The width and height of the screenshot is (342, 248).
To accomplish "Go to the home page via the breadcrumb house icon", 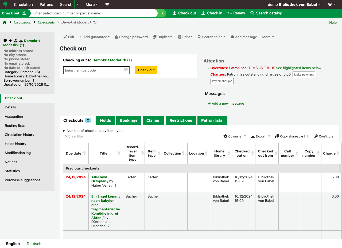I will coord(5,22).
